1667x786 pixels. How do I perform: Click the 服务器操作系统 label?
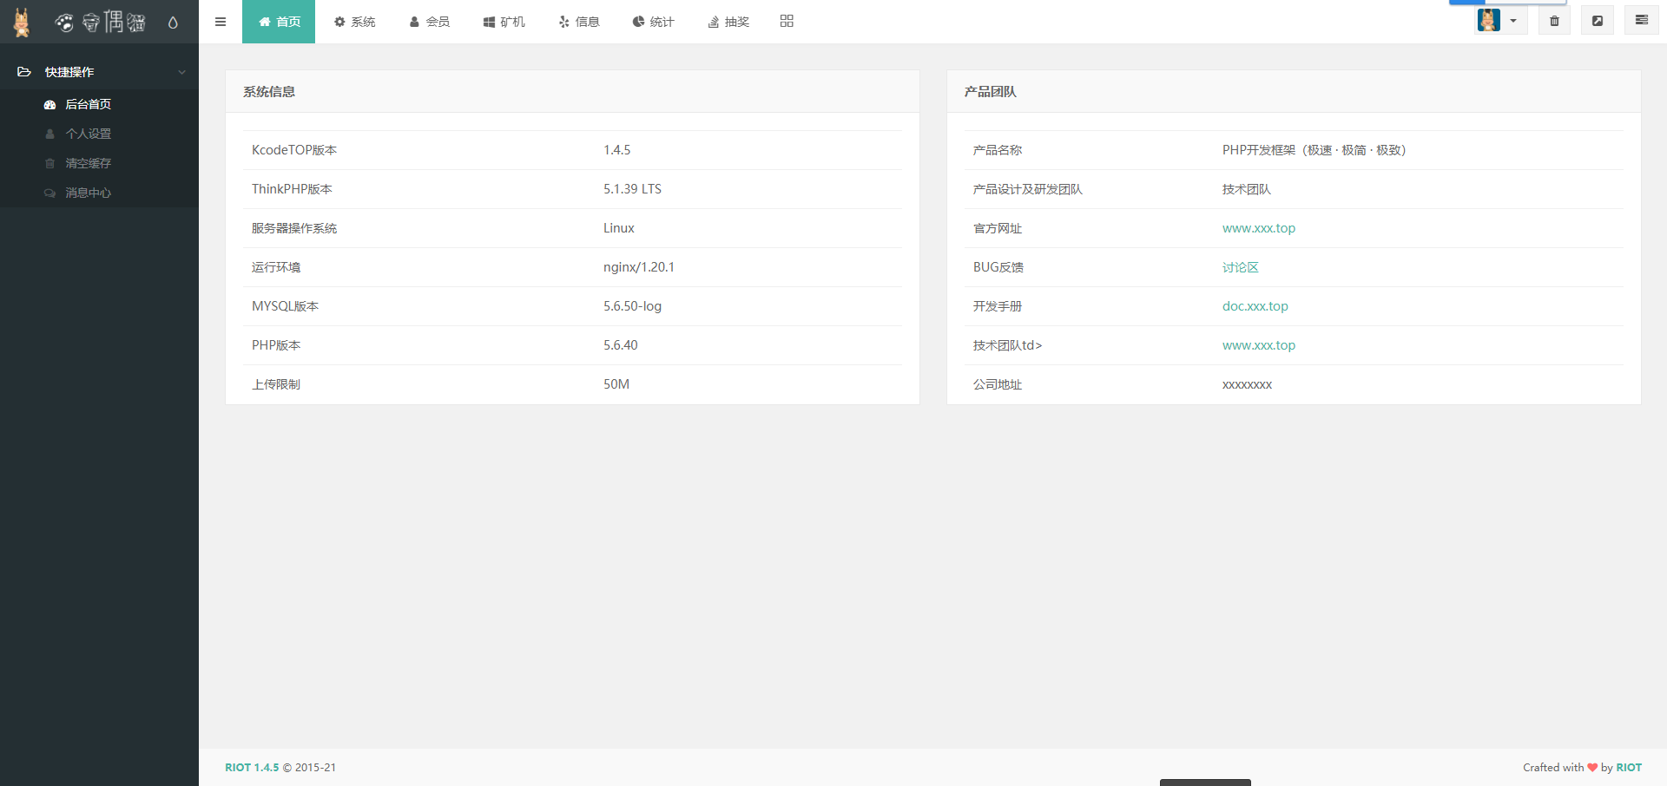point(294,228)
